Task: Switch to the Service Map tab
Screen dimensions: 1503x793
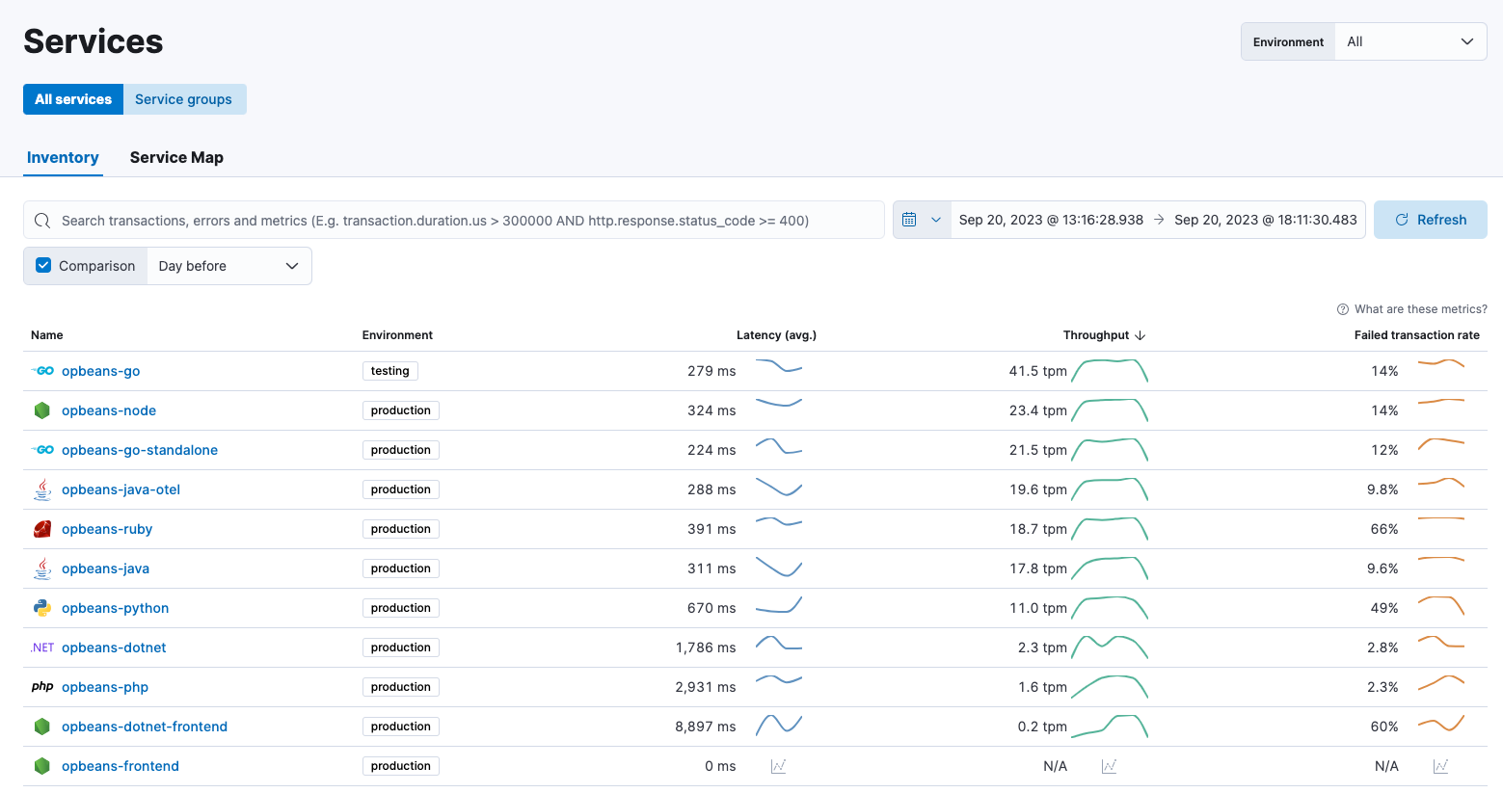Action: tap(176, 157)
